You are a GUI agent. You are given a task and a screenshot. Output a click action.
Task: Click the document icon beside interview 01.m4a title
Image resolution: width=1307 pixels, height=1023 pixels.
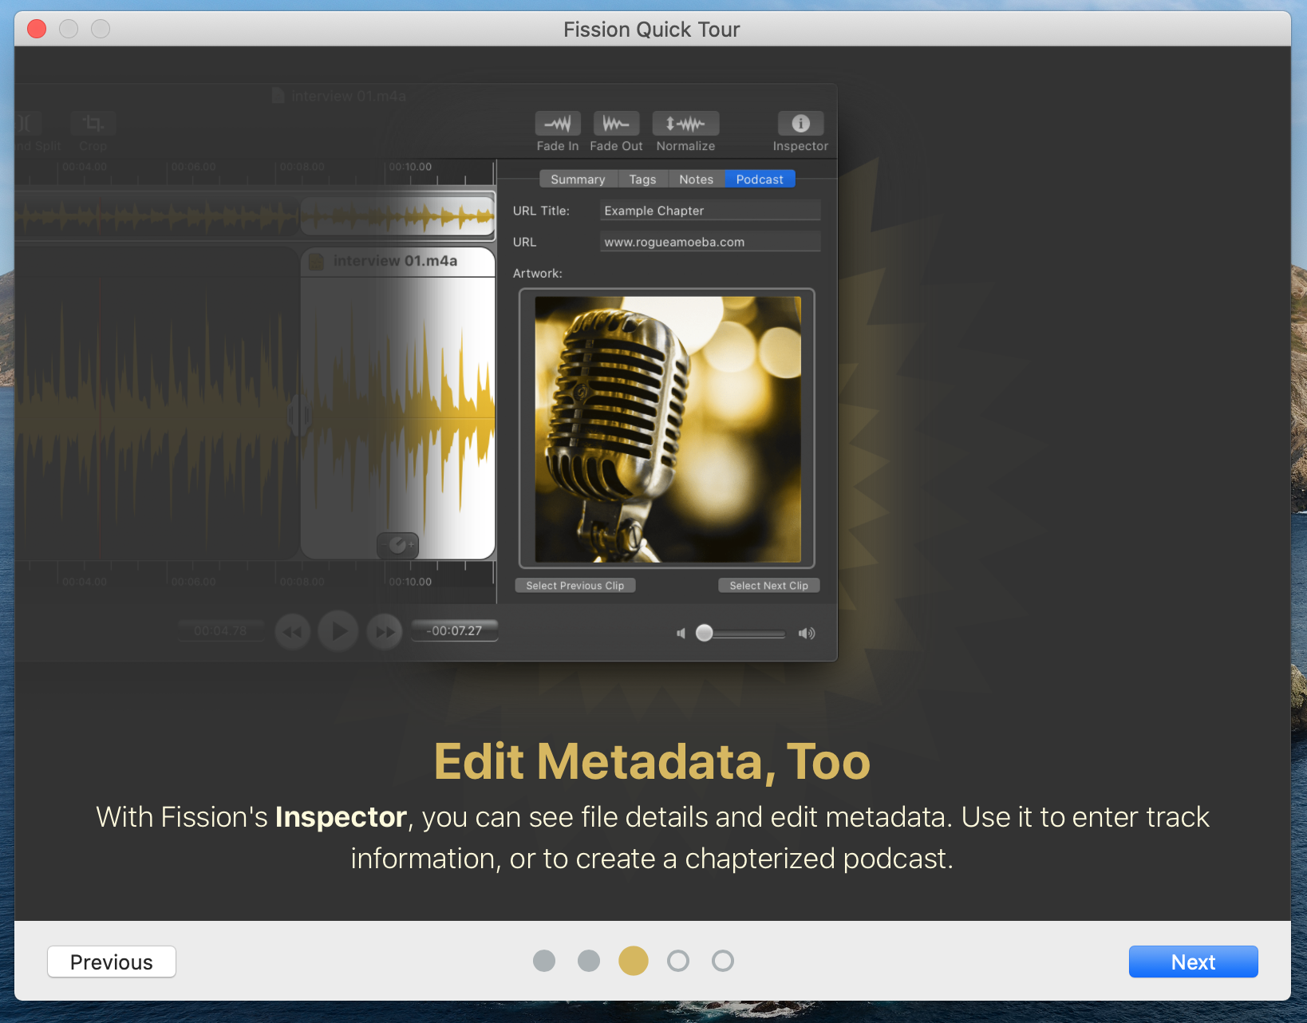(x=278, y=96)
